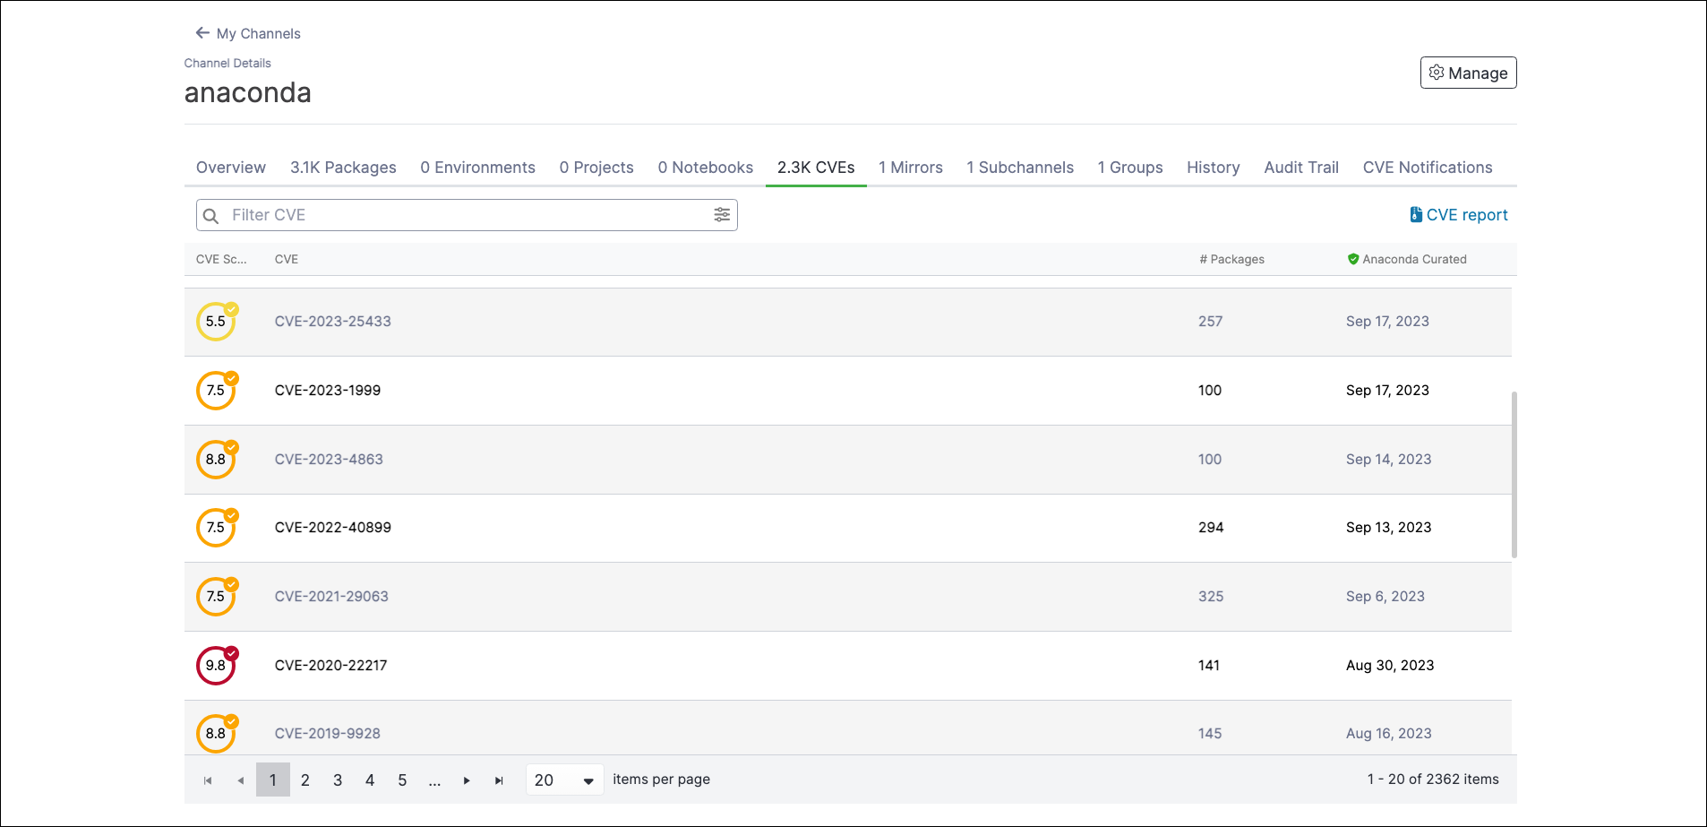
Task: Jump to last page of results
Action: click(499, 780)
